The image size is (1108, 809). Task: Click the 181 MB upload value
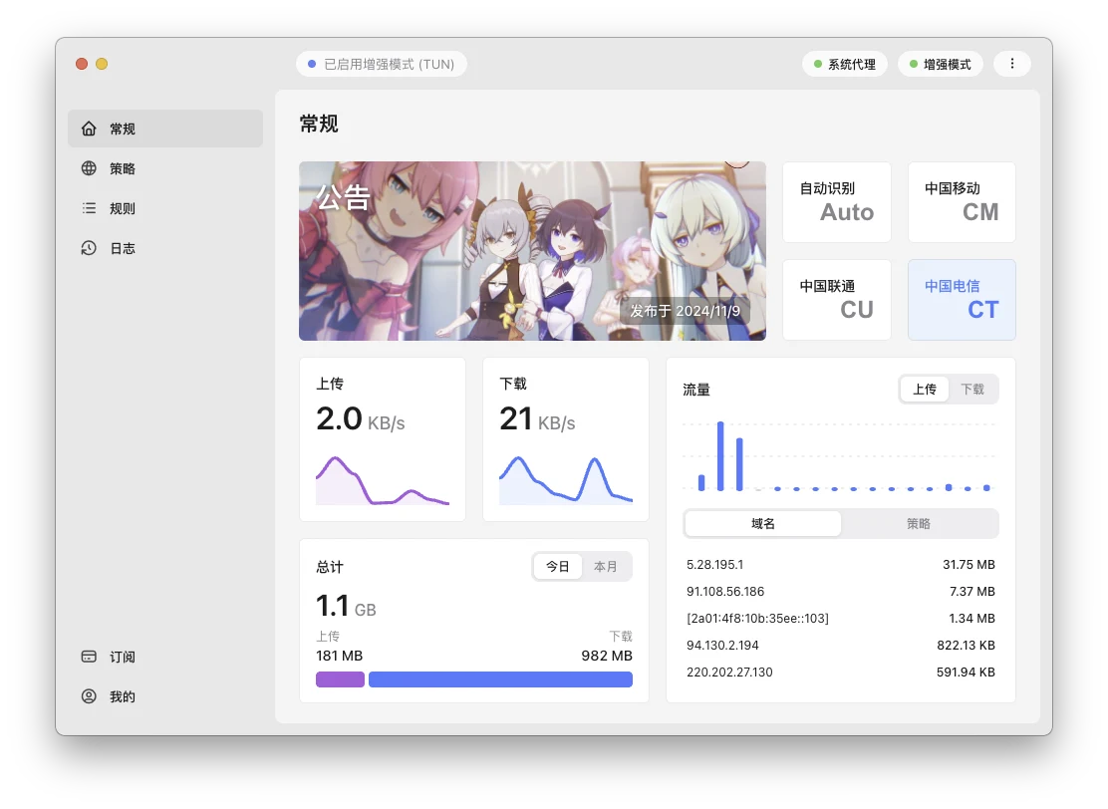(339, 656)
